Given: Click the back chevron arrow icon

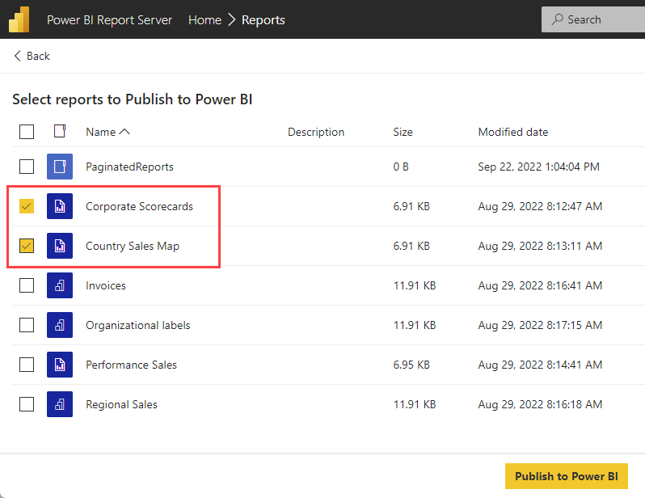Looking at the screenshot, I should (x=17, y=56).
